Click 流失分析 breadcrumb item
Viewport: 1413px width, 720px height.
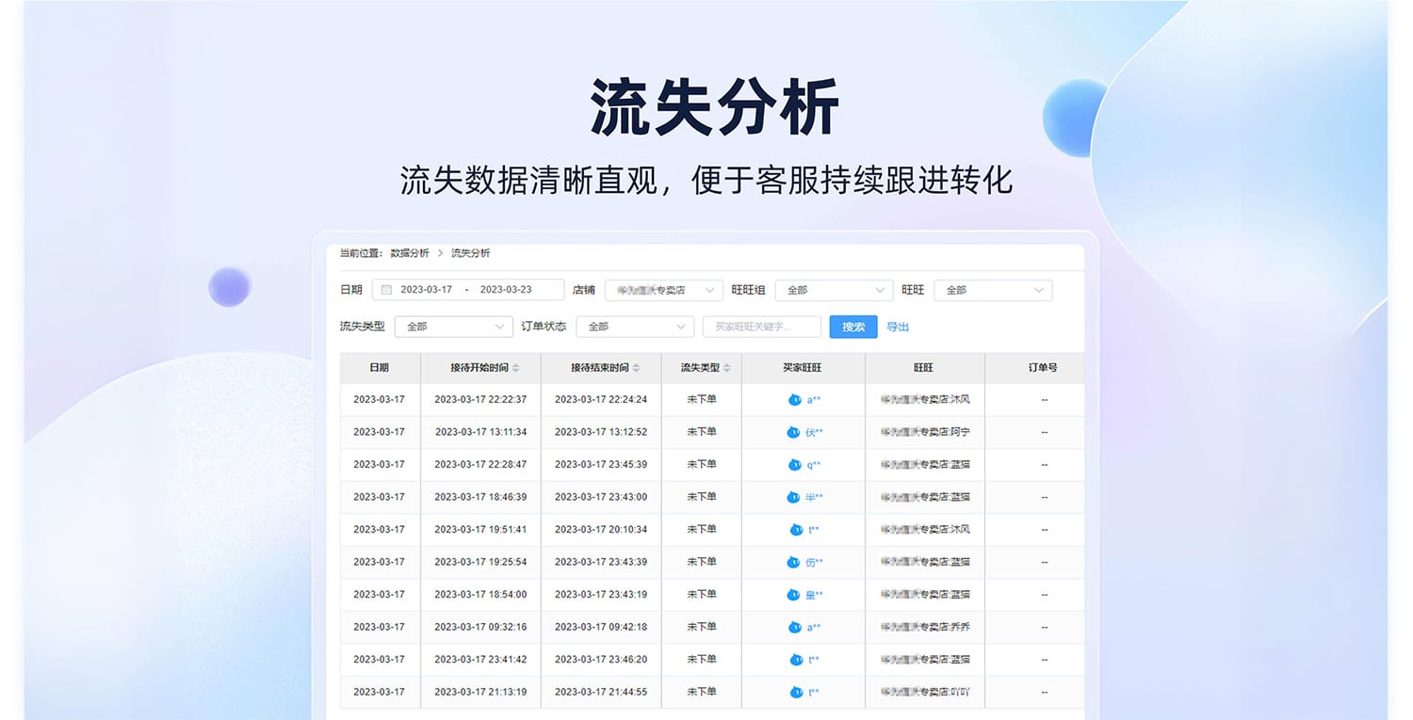pyautogui.click(x=470, y=253)
